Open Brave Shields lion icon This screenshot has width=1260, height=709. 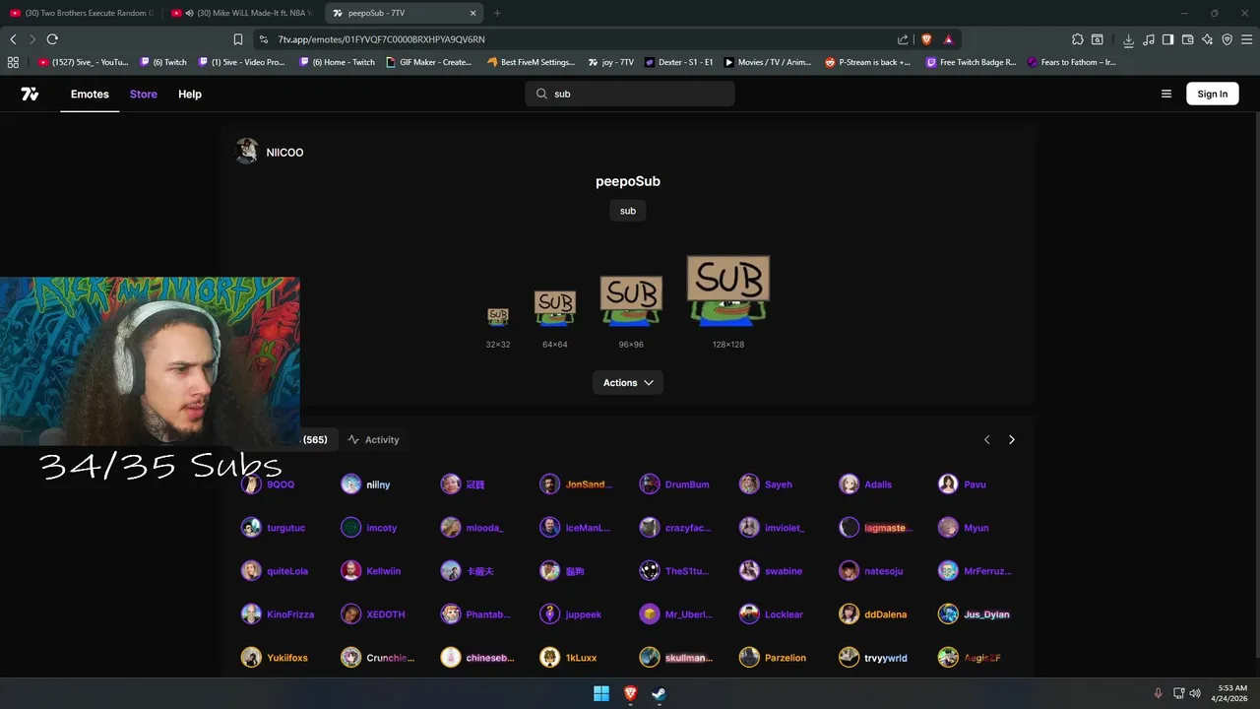tap(926, 39)
